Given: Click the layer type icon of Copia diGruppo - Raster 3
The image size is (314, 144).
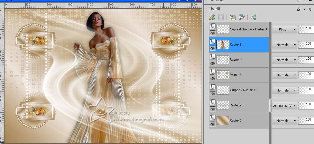Looking at the screenshot, I should (x=212, y=26).
